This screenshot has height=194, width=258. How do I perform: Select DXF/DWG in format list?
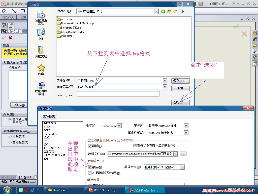tap(49, 152)
